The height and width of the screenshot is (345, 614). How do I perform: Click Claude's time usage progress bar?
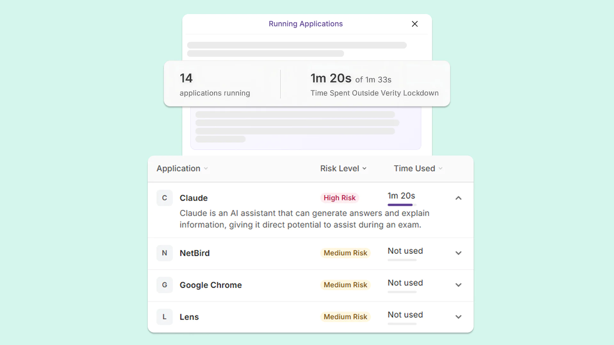pos(402,205)
